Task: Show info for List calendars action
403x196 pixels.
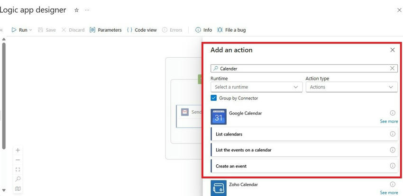Action: 393,134
